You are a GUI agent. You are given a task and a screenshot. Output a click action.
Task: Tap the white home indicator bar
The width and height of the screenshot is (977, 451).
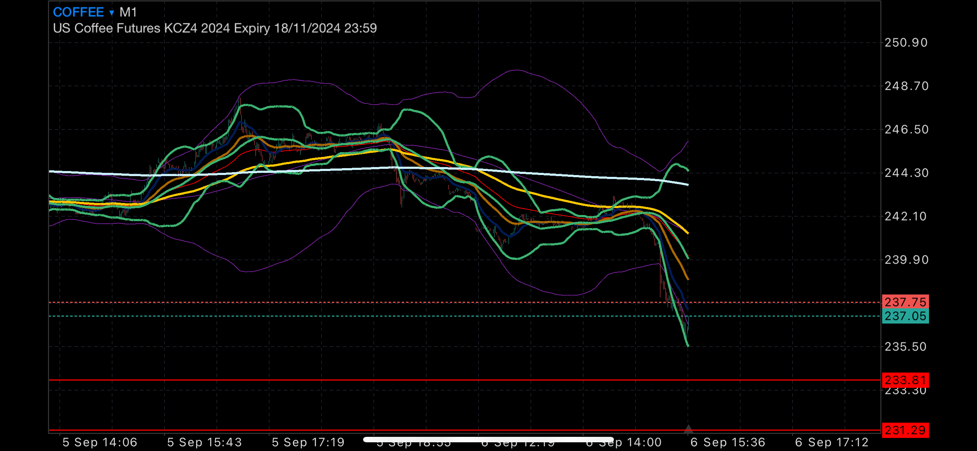point(488,440)
